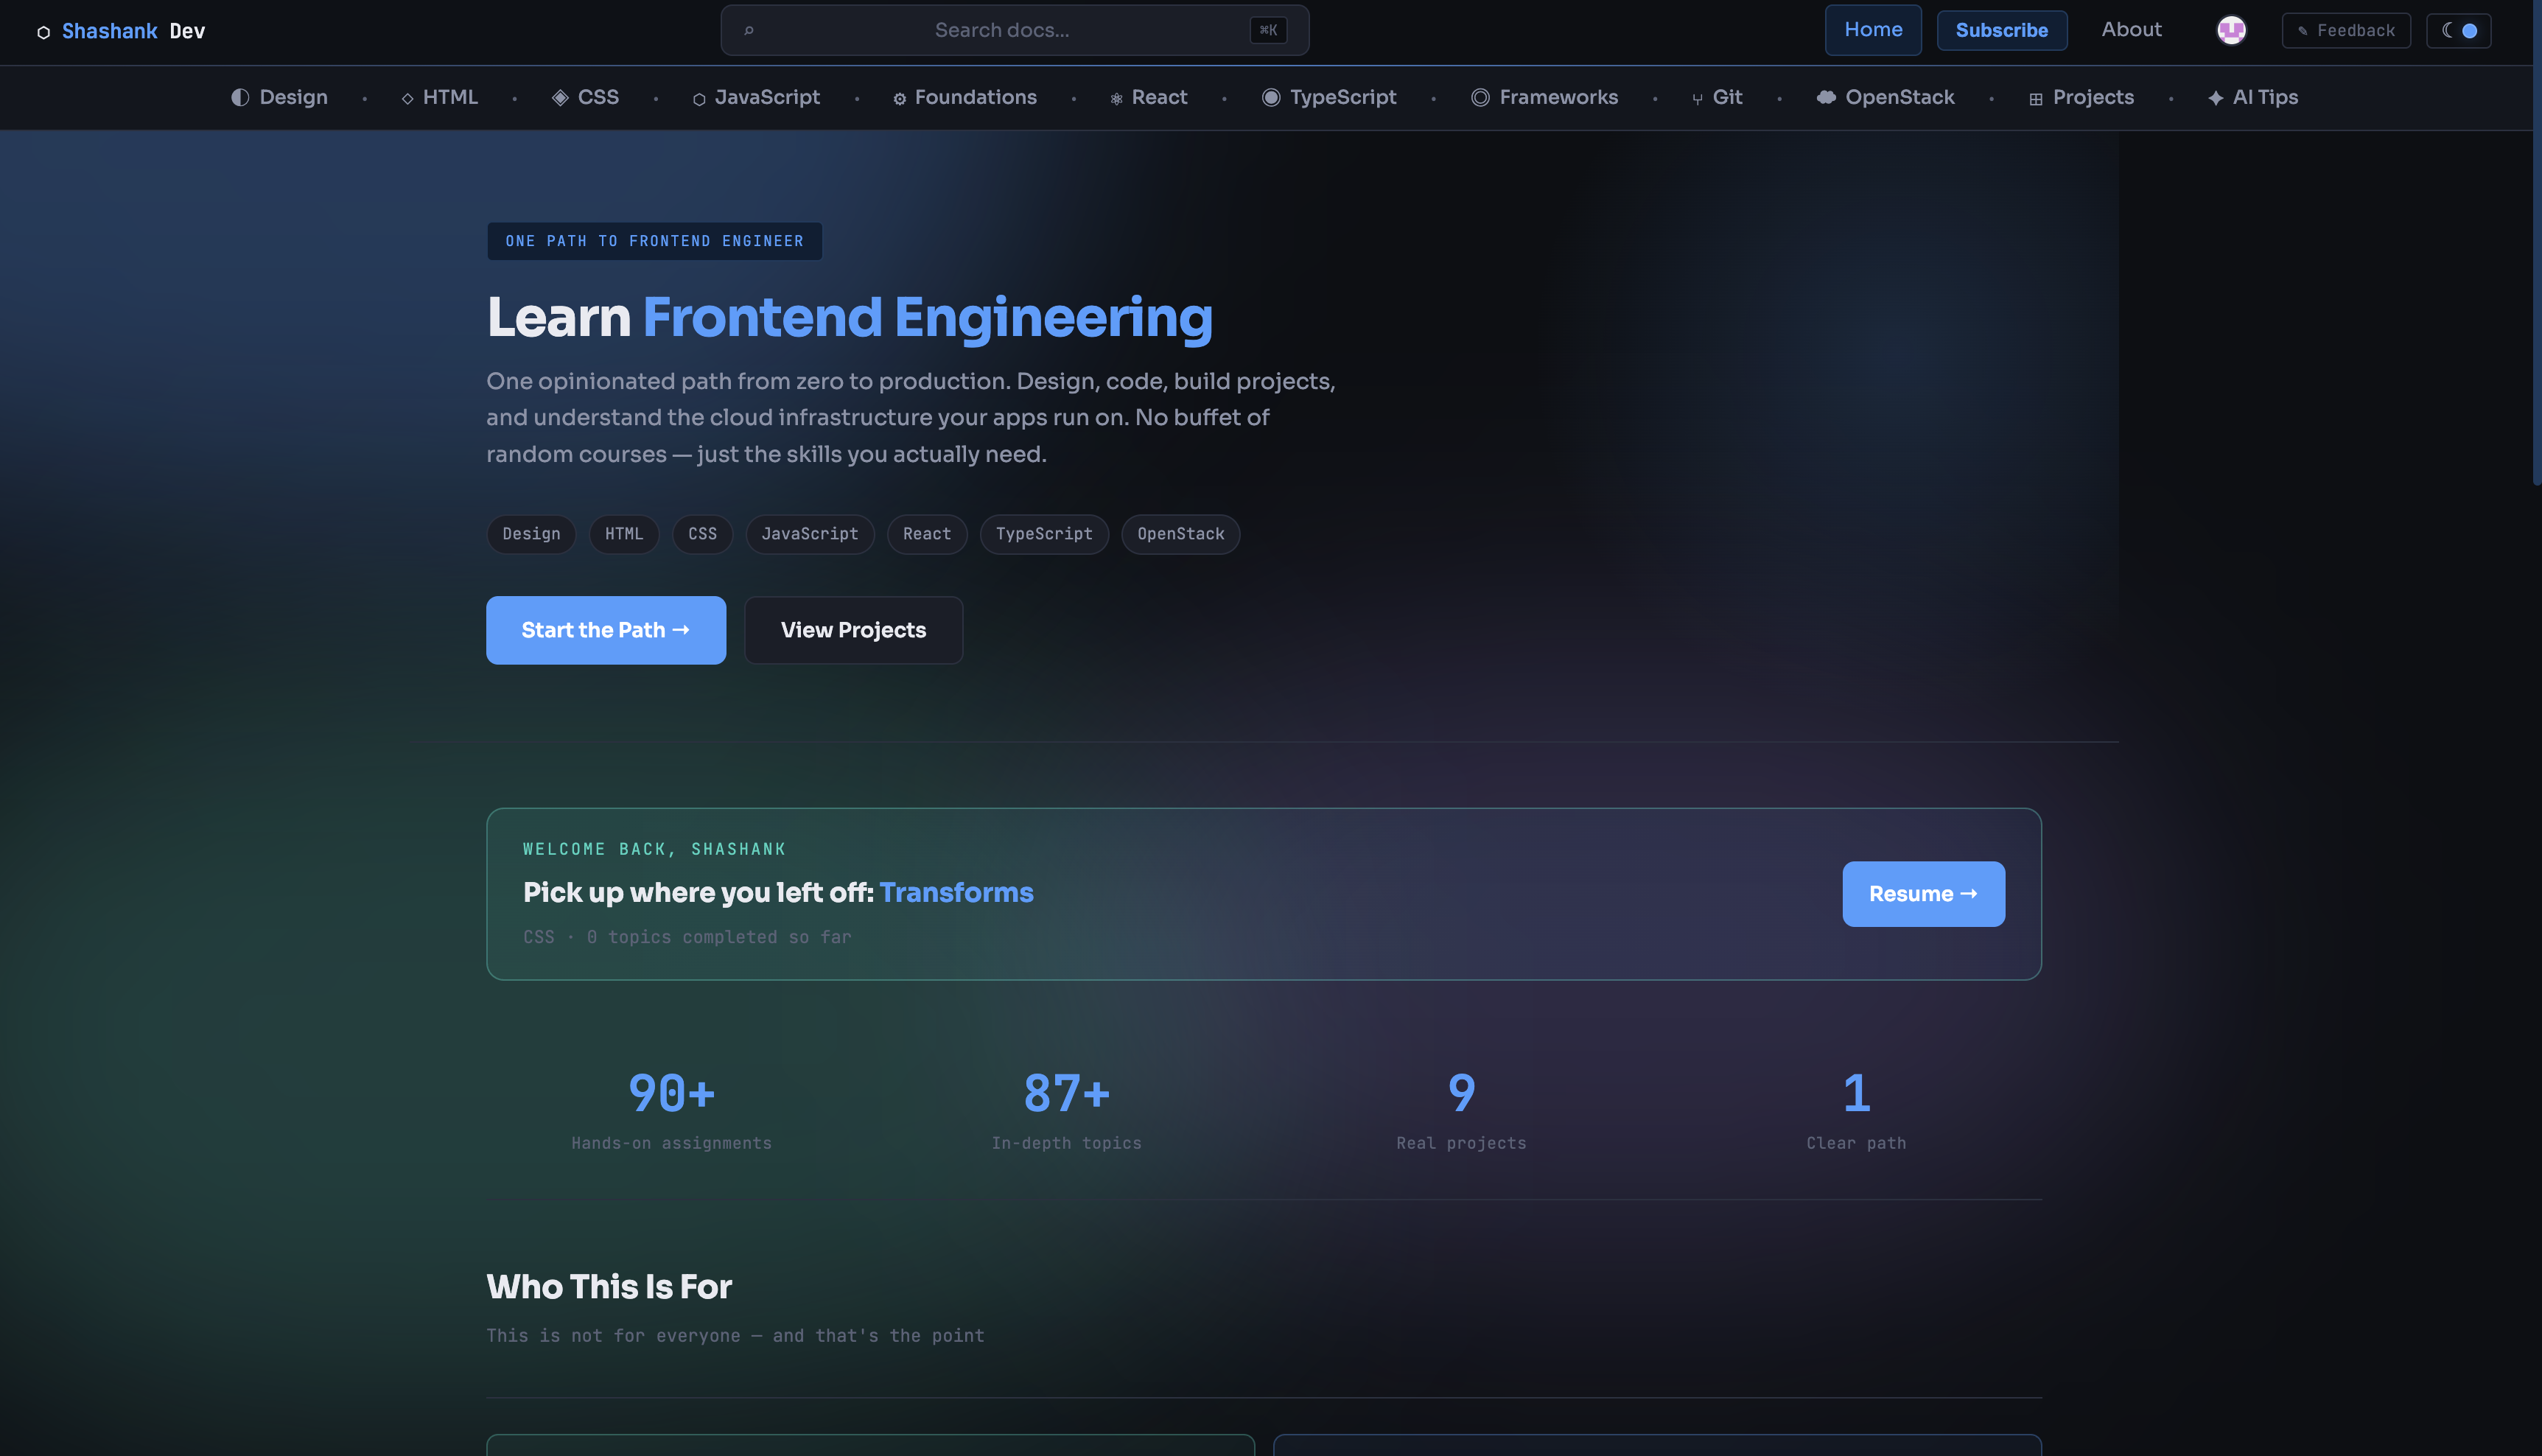
Task: Click the Git branch icon
Action: click(x=1697, y=98)
